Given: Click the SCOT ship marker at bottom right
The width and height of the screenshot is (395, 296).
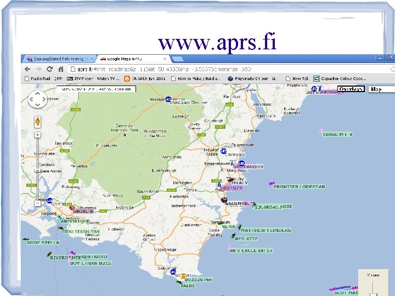Looking at the screenshot, I should pyautogui.click(x=342, y=288).
